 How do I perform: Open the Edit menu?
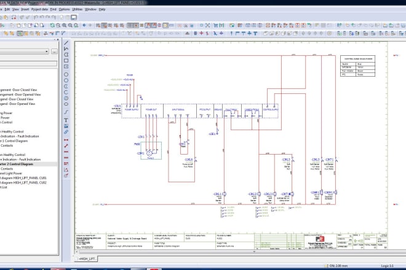click(7, 9)
